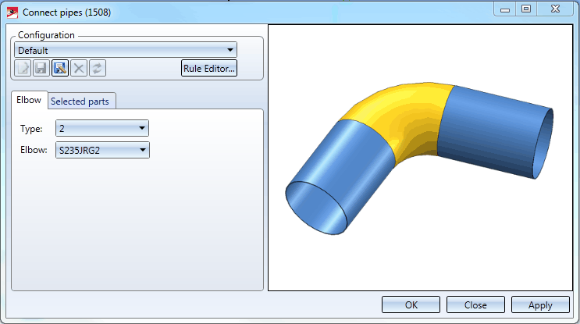Maximize the Connect pipes dialog
The width and height of the screenshot is (580, 324).
click(526, 9)
